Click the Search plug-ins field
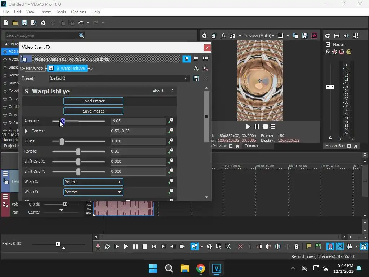Viewport: 369px width, 277px height. click(41, 35)
